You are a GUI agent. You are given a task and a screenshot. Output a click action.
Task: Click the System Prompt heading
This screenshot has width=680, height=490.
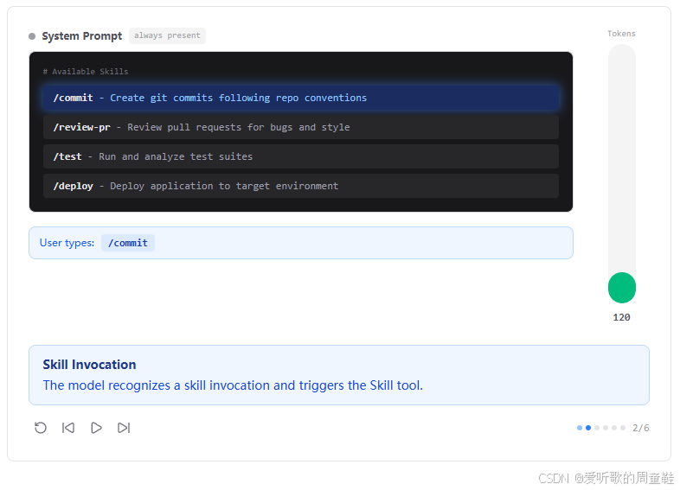[x=82, y=36]
